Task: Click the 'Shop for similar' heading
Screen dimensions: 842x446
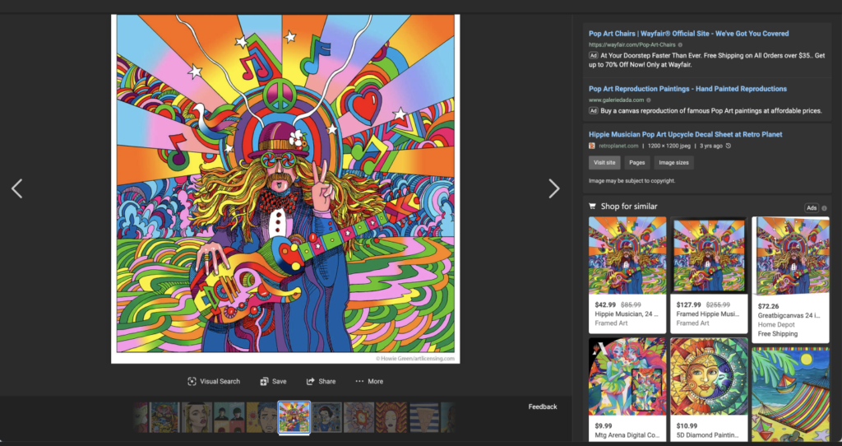Action: coord(629,207)
